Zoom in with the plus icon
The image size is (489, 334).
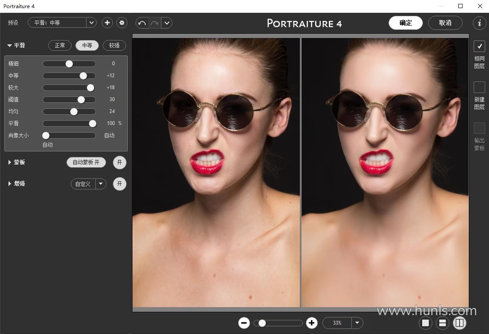click(x=312, y=323)
